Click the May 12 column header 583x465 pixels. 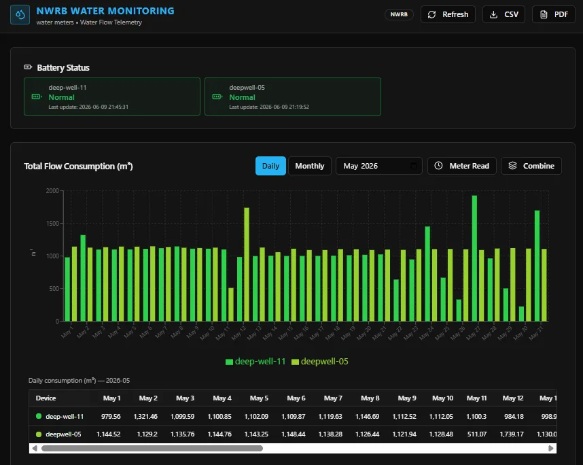(x=513, y=398)
